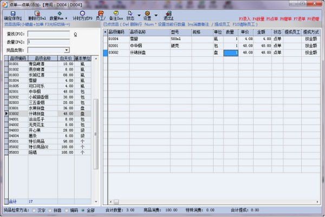Open the 计时方式 F9 clock icon
Image resolution: width=325 pixels, height=217 pixels.
click(x=82, y=13)
